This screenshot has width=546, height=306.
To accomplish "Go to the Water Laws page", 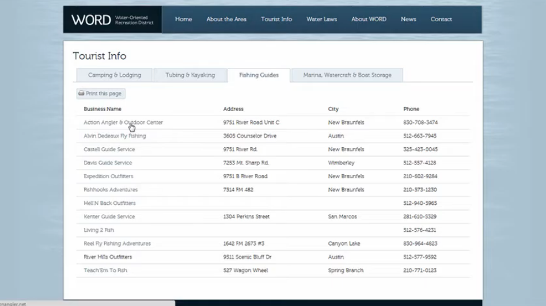I will (x=322, y=19).
